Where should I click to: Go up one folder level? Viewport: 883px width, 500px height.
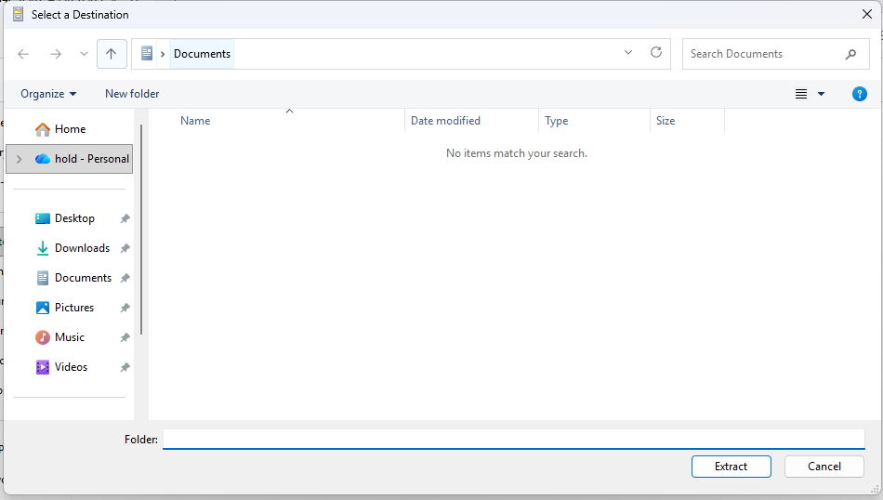(111, 54)
